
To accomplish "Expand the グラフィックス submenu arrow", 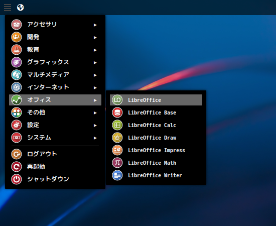I will 95,63.
